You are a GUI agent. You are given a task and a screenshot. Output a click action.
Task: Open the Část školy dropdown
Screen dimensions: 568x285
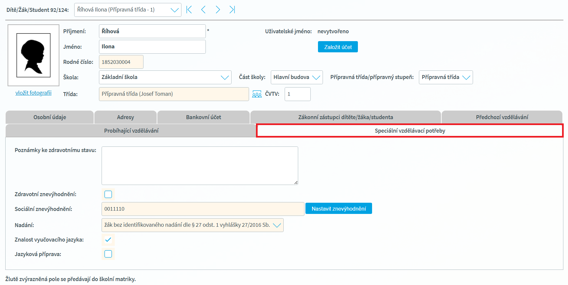tap(296, 77)
